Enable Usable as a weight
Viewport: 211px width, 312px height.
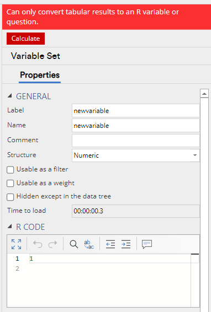[10, 183]
